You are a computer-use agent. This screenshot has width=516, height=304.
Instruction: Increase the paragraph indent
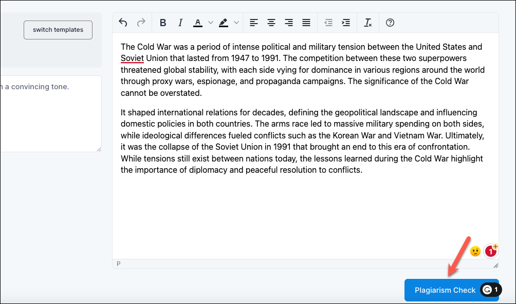point(346,23)
